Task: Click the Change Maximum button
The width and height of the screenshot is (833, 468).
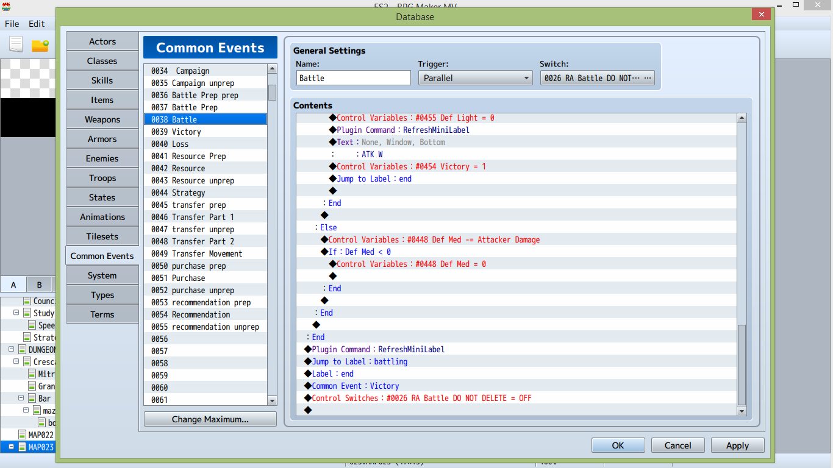Action: pyautogui.click(x=210, y=419)
